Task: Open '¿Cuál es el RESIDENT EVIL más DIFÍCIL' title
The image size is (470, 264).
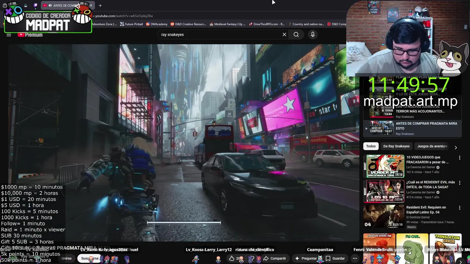Action: pos(430,184)
